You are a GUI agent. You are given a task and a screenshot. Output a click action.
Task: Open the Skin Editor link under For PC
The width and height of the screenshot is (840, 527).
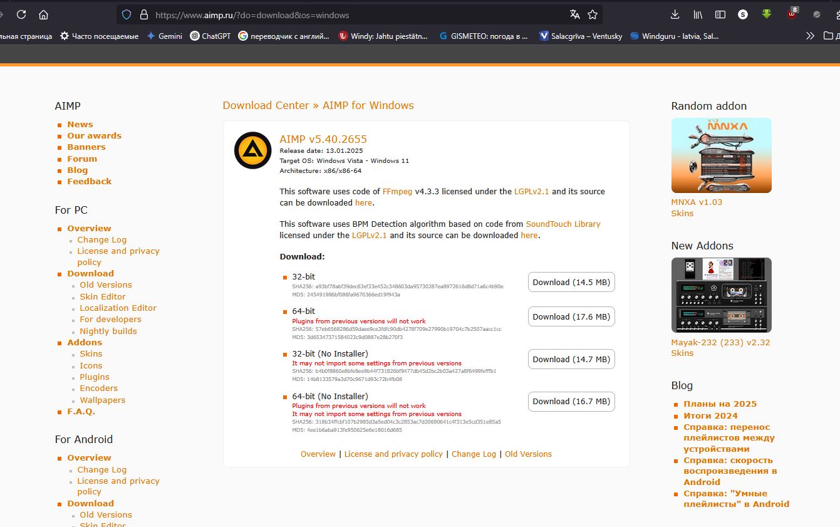103,296
